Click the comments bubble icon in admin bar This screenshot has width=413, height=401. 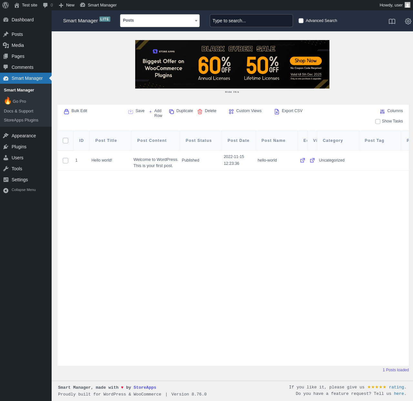[45, 5]
